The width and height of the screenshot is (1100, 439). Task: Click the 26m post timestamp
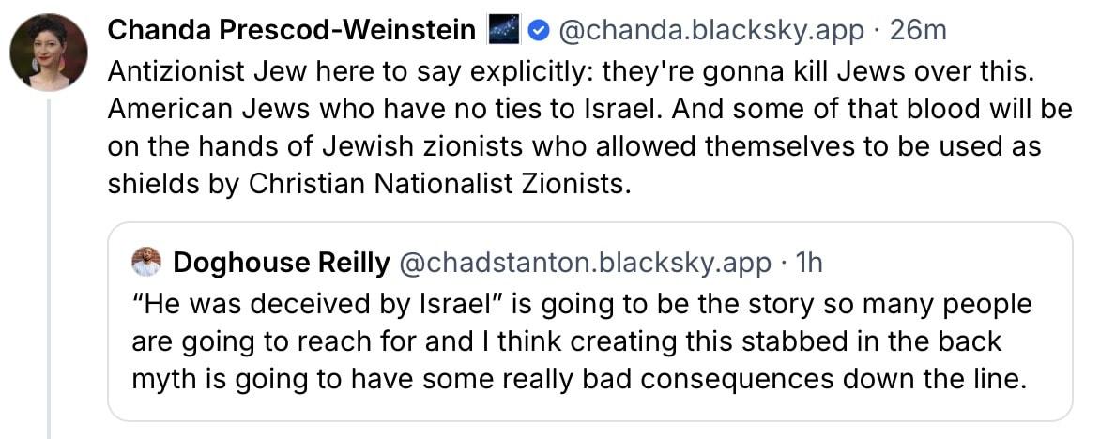(918, 30)
